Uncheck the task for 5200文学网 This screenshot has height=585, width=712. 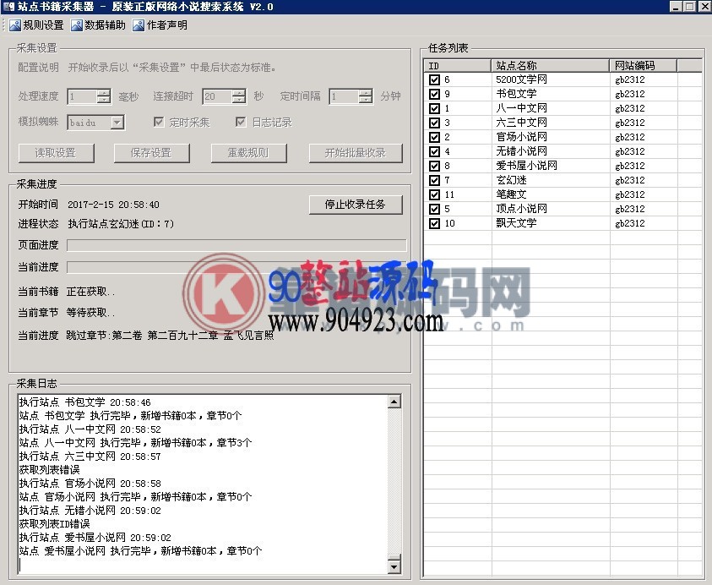[435, 79]
